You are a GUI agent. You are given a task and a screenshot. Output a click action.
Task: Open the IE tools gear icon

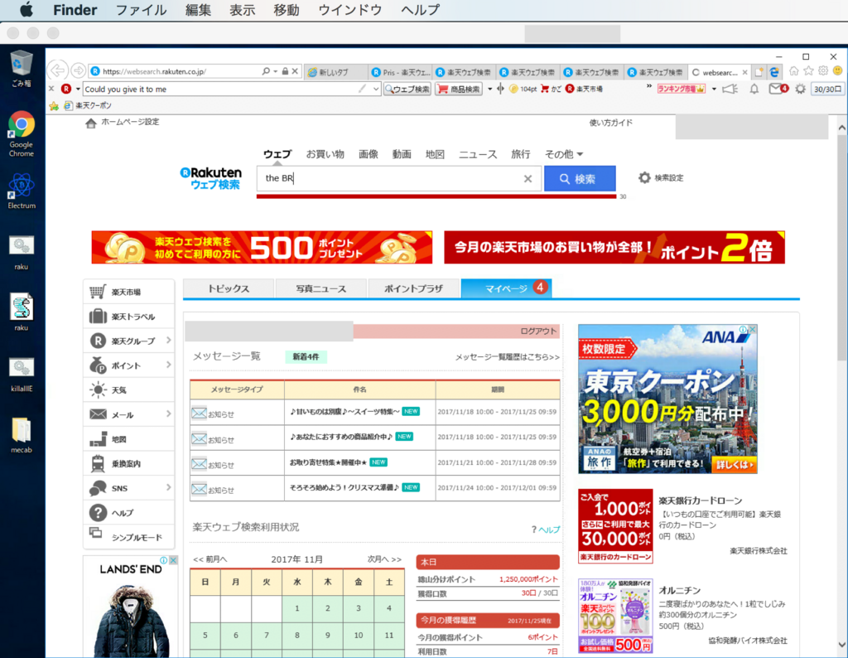pos(823,71)
